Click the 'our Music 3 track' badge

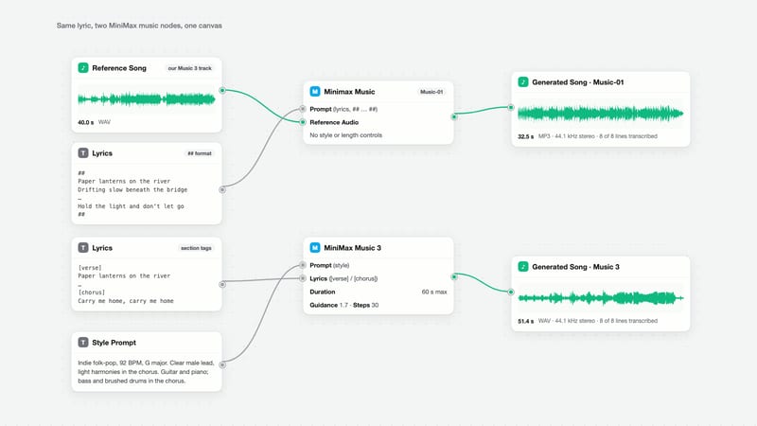190,68
